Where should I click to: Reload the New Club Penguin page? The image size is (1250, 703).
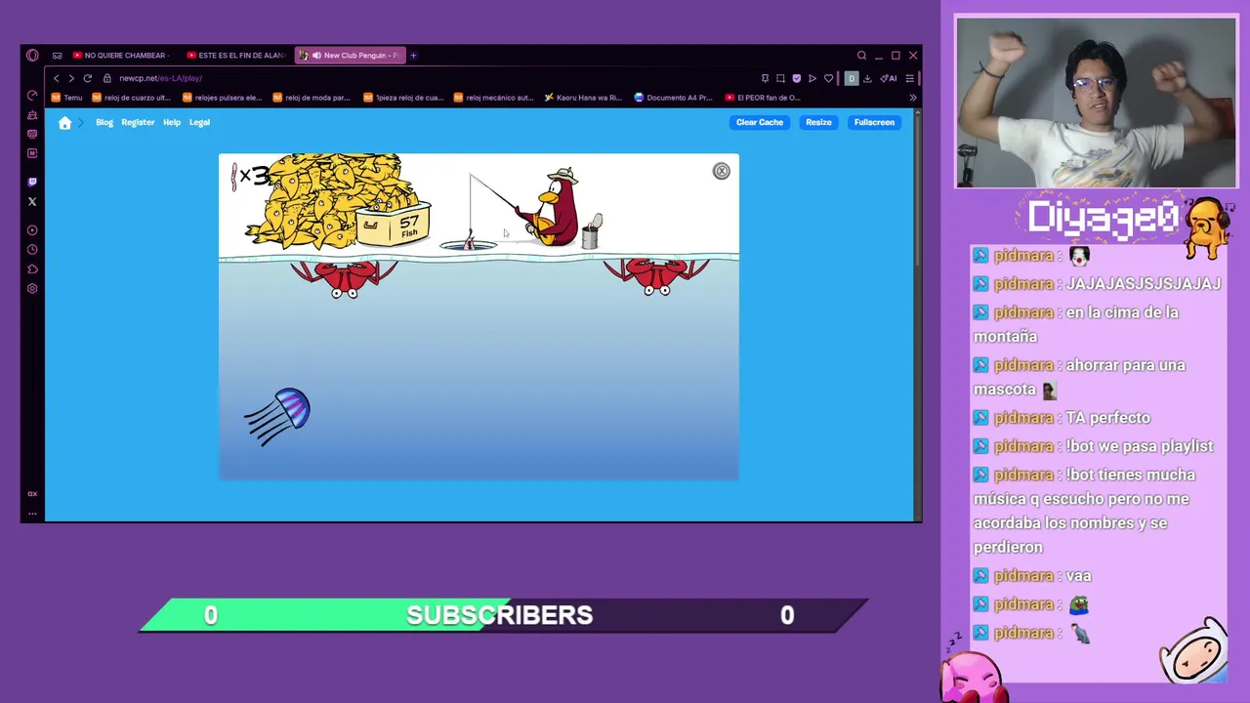point(87,78)
